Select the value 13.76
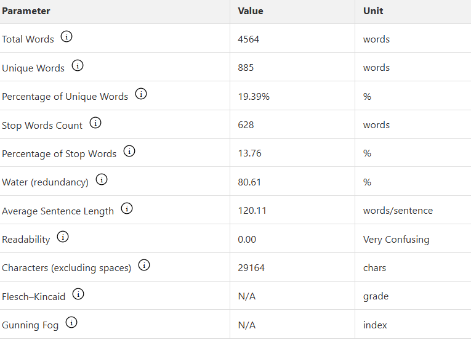The height and width of the screenshot is (345, 471). point(249,153)
